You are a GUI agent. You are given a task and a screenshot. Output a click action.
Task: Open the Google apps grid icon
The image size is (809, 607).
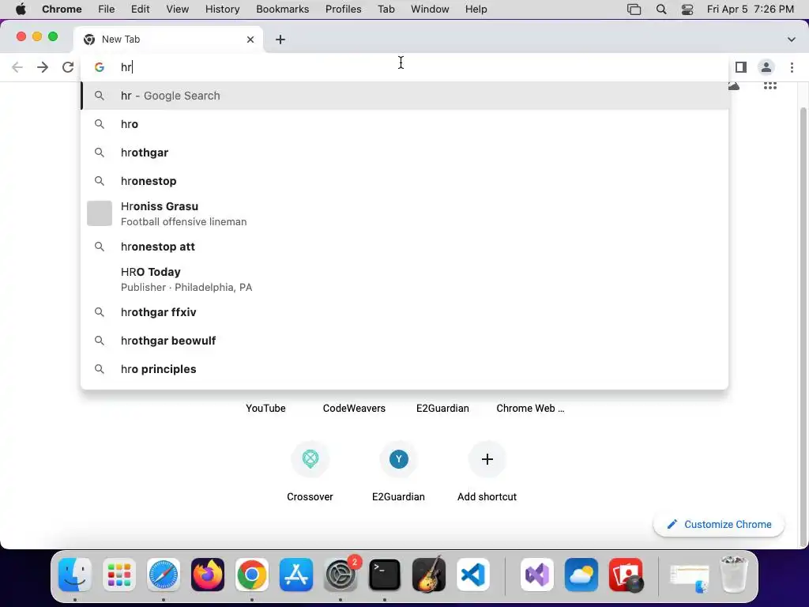[770, 85]
